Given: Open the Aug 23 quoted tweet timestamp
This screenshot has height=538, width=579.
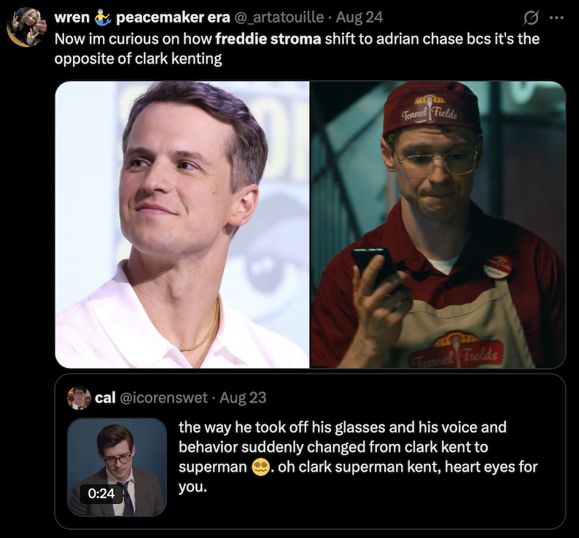Looking at the screenshot, I should (243, 398).
